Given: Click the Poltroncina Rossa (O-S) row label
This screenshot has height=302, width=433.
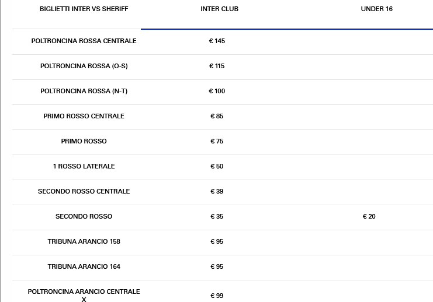Looking at the screenshot, I should (84, 66).
